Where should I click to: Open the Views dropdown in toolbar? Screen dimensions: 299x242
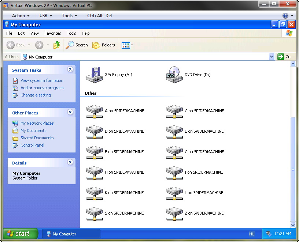click(127, 45)
